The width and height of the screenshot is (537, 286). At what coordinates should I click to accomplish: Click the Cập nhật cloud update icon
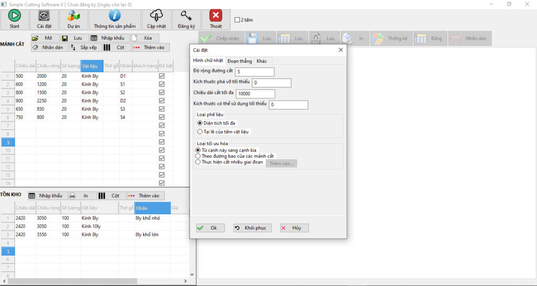[156, 16]
